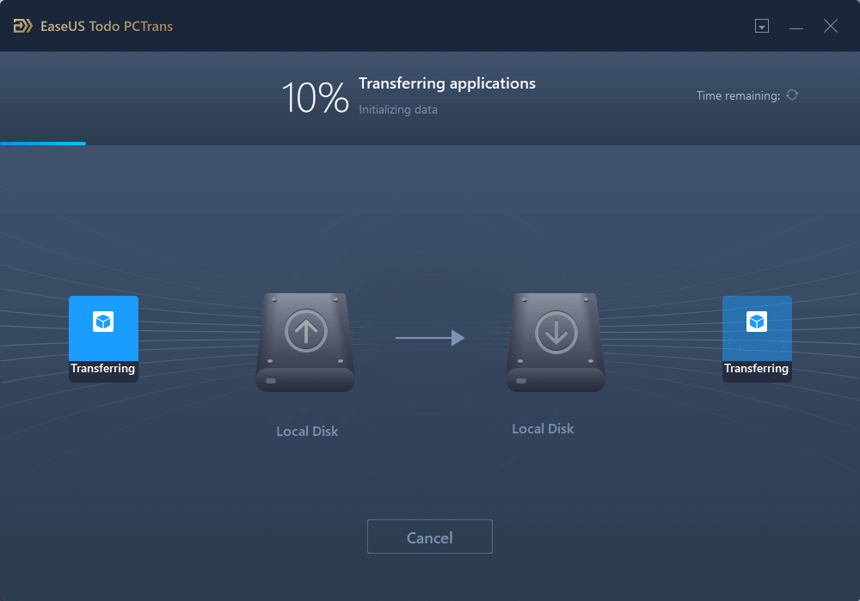This screenshot has width=860, height=601.
Task: Click the source Local Disk upload drive icon
Action: pos(305,341)
